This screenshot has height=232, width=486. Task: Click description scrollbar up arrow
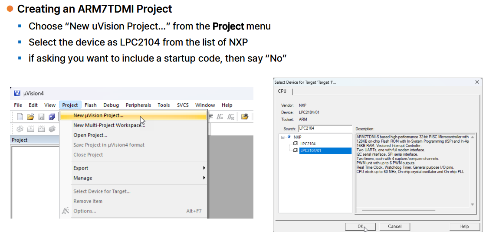point(473,137)
